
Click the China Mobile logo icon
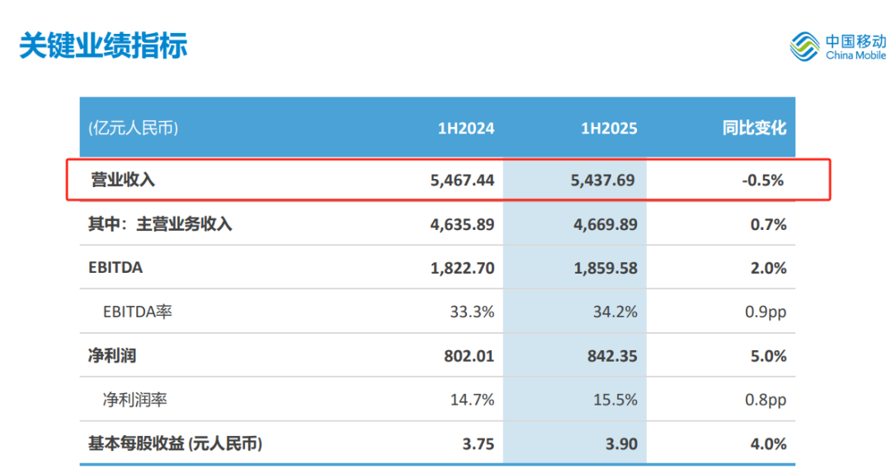804,46
